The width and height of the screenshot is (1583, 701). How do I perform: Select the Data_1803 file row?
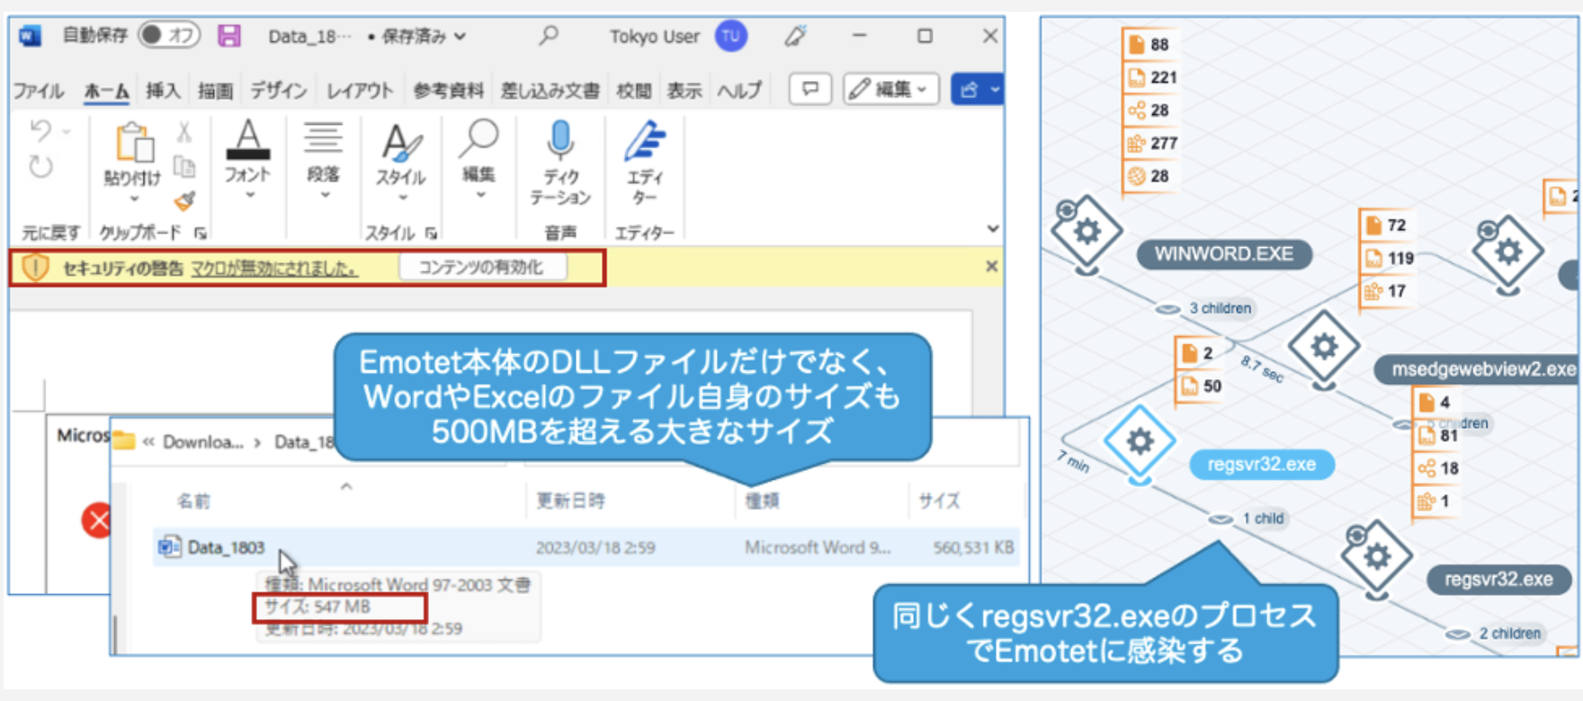586,547
